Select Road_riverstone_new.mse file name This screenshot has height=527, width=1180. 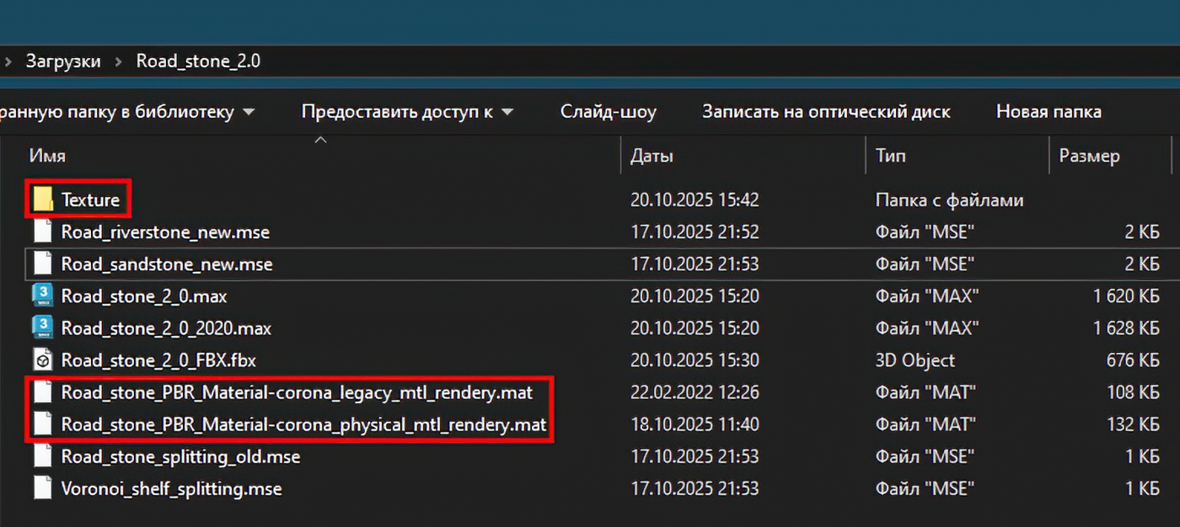click(x=165, y=232)
